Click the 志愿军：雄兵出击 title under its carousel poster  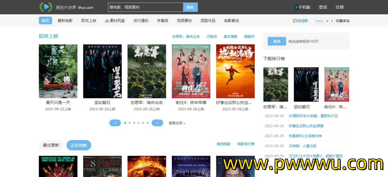point(147,103)
